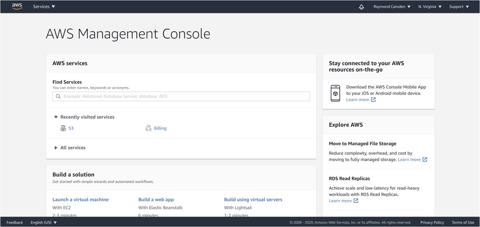Click external link icon beside mobile app Learn more
The height and width of the screenshot is (227, 480).
point(373,100)
